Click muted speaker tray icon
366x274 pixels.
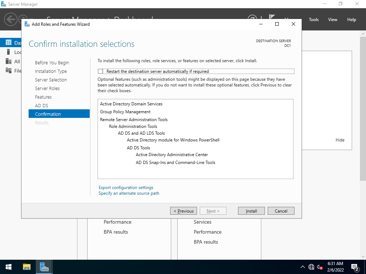tap(320, 267)
